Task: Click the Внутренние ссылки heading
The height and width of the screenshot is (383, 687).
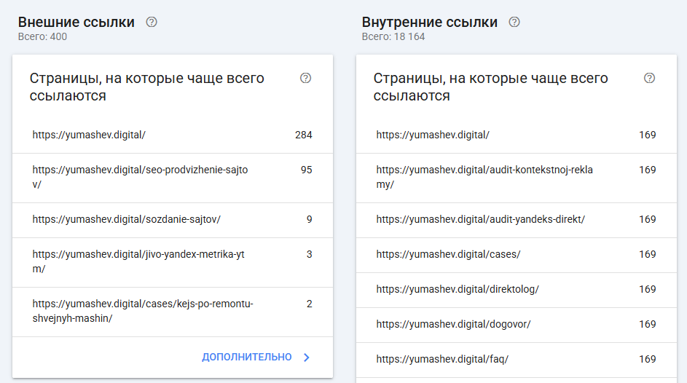Action: tap(430, 22)
